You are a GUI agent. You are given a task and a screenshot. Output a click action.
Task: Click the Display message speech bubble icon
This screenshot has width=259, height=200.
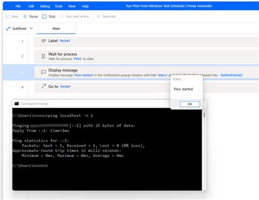43,72
